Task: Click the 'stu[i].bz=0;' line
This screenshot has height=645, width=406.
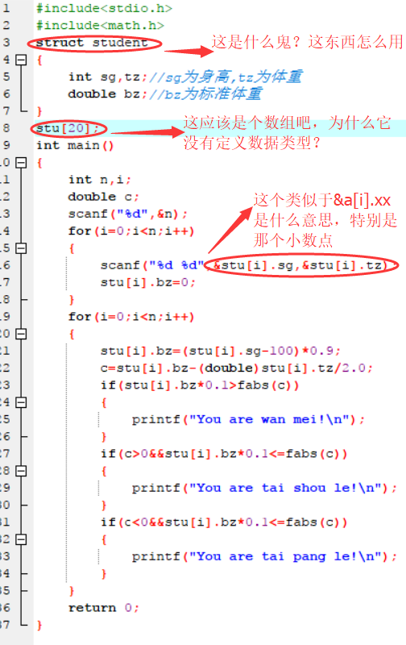Action: click(x=148, y=283)
